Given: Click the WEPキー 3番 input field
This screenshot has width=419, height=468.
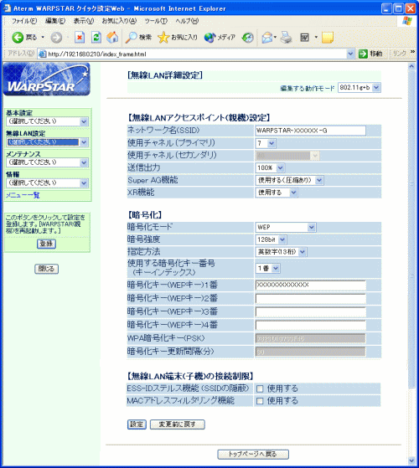Looking at the screenshot, I should (311, 312).
